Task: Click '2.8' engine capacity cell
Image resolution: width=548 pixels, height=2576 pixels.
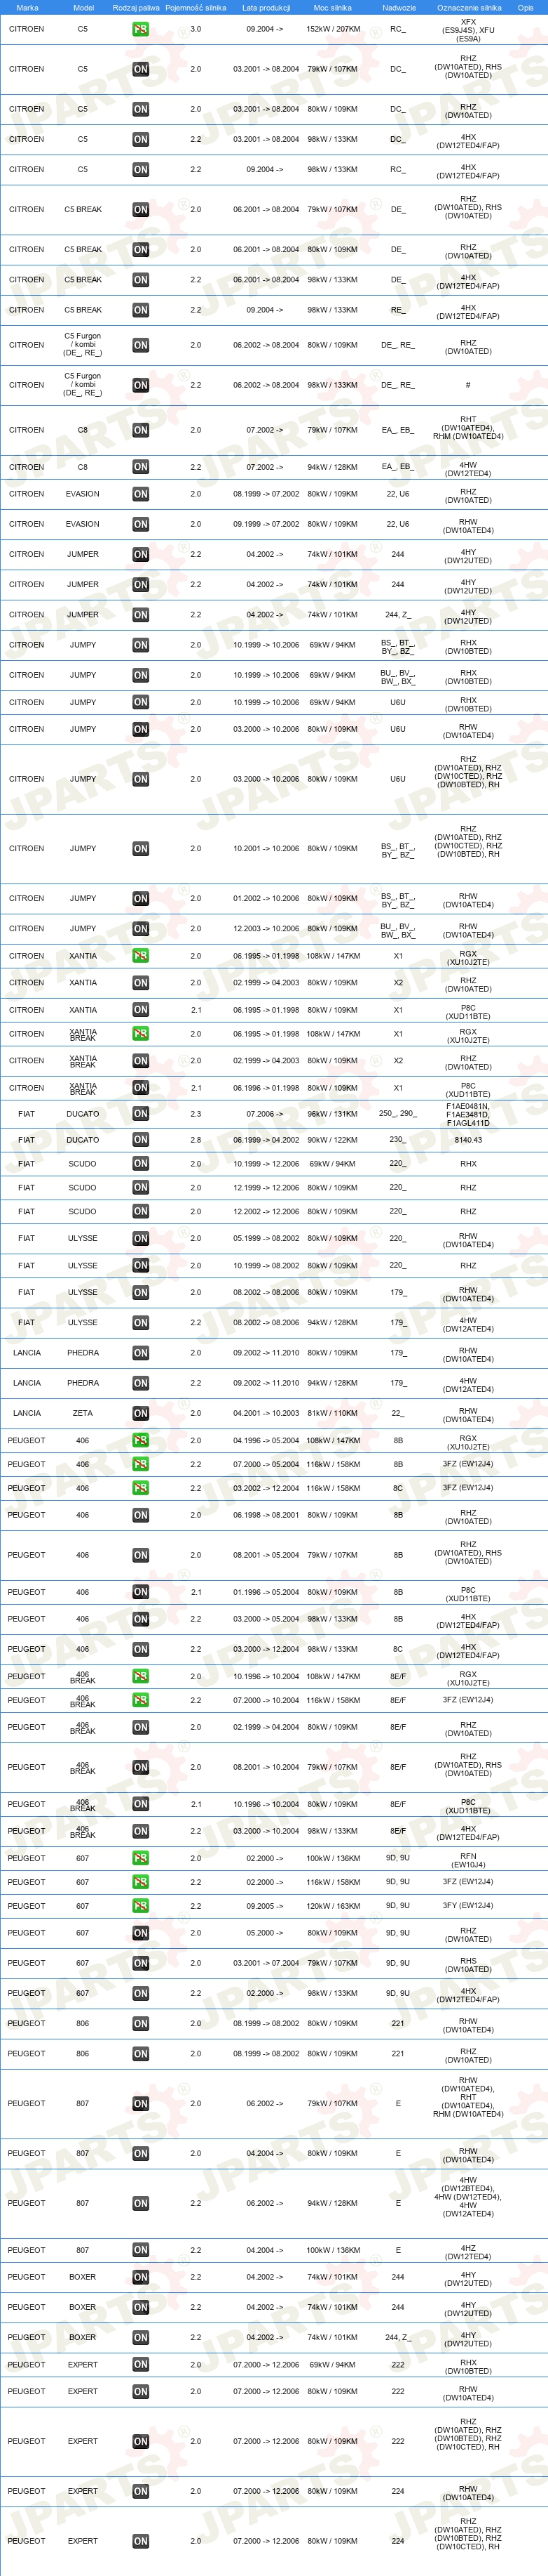Action: (x=196, y=1140)
